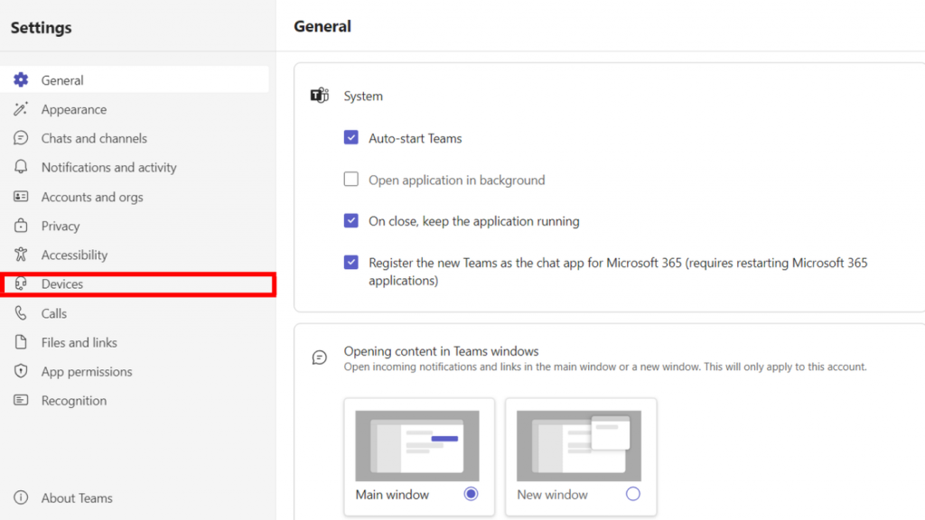Click the Auto-start Teams label
This screenshot has width=925, height=520.
click(416, 138)
